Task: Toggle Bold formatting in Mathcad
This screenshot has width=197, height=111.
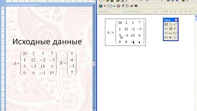Action: coord(167,12)
